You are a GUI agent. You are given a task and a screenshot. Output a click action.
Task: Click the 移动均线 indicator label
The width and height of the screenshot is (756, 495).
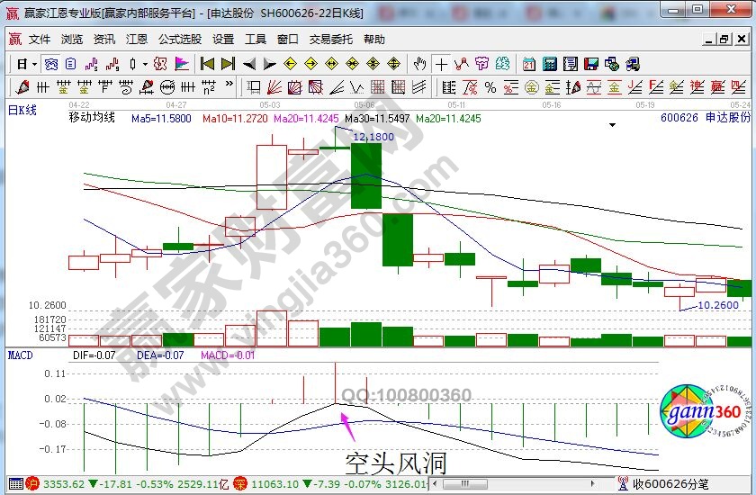click(92, 118)
